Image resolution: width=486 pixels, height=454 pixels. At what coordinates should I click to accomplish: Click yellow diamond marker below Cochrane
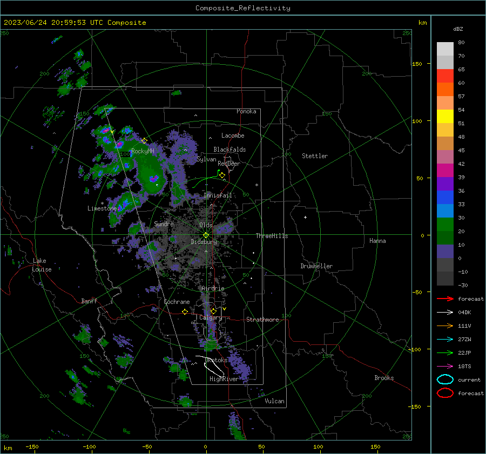185,311
